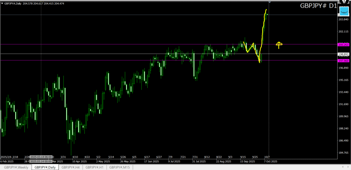The width and height of the screenshot is (351, 170).
Task: Open the GBPJPY#,M15 chart tab
Action: click(x=120, y=167)
